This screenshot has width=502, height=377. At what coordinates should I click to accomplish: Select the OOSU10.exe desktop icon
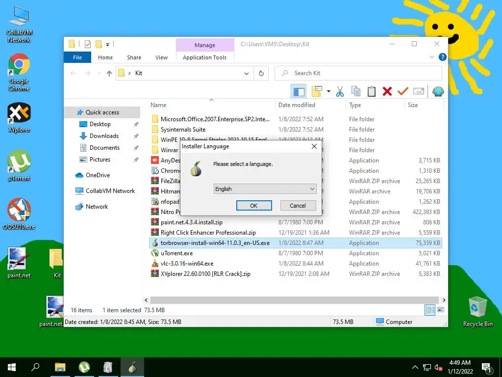19,214
